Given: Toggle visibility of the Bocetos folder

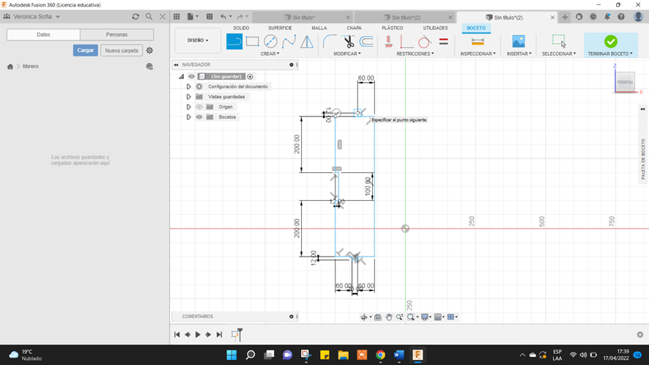Looking at the screenshot, I should tap(199, 117).
